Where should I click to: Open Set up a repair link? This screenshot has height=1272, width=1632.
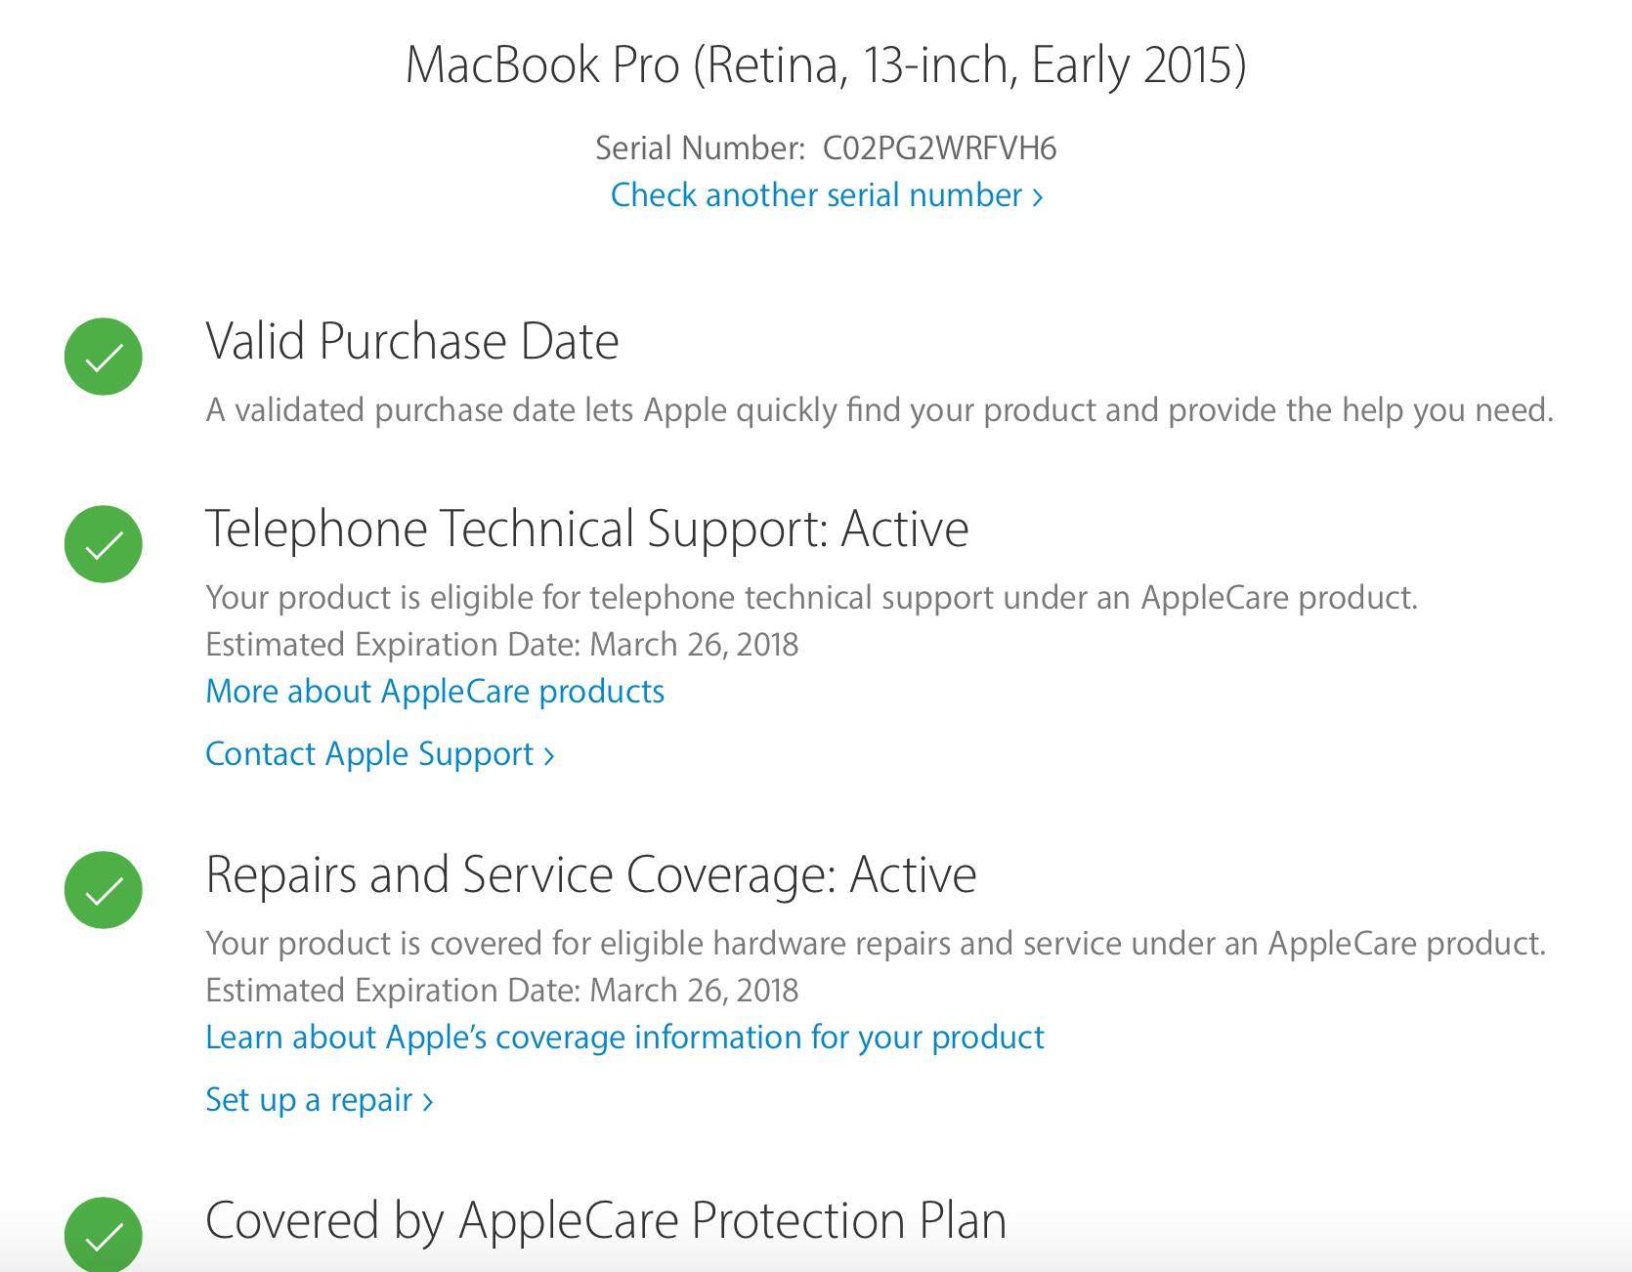tap(320, 1100)
